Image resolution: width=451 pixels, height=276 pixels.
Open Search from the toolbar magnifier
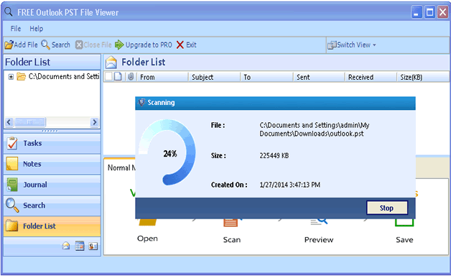[45, 45]
